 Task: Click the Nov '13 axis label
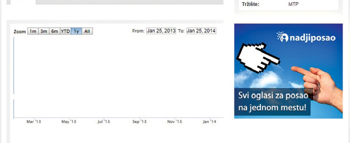(175, 122)
